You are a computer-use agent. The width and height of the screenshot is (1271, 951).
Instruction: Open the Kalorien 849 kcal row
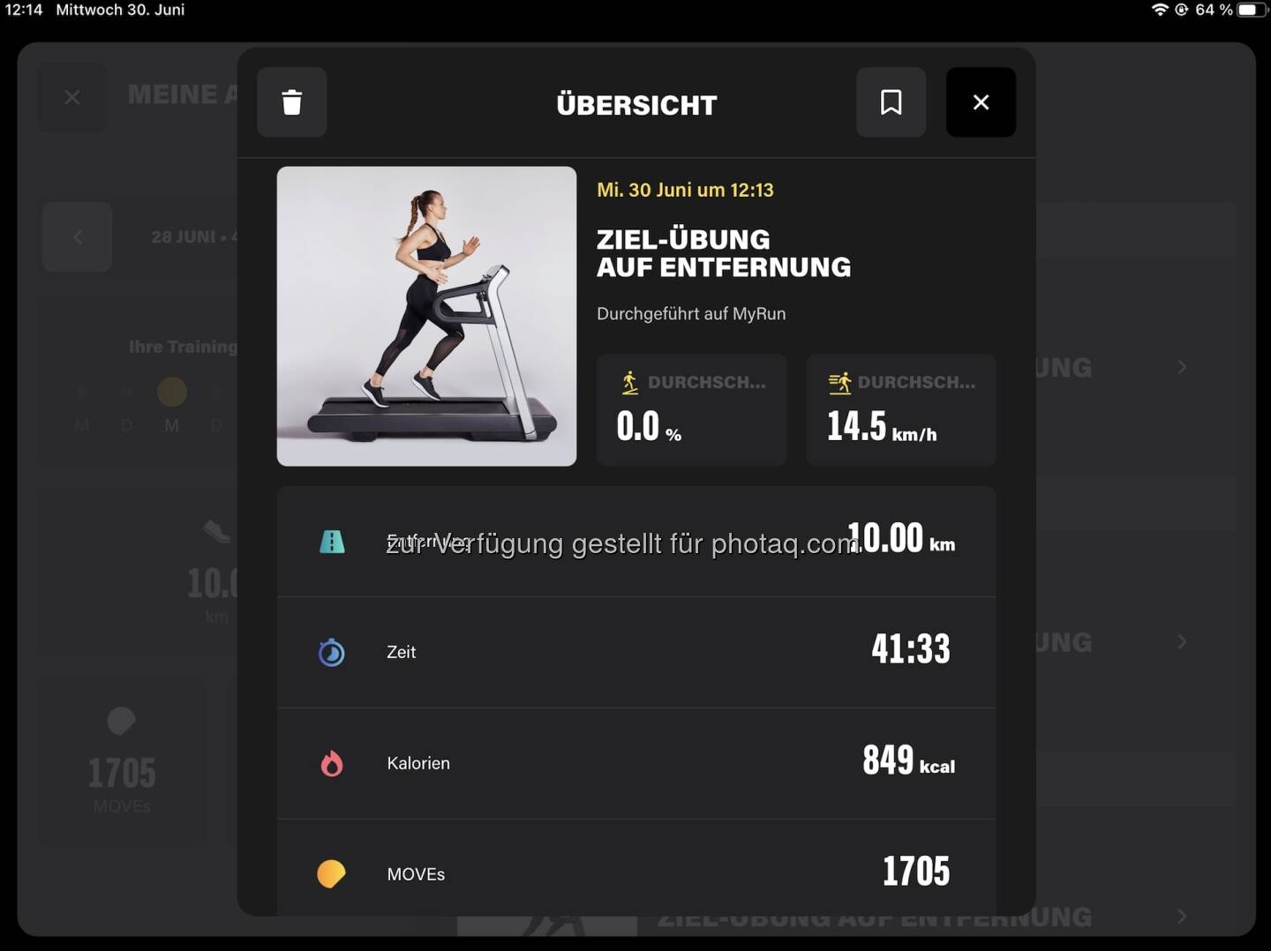pyautogui.click(x=635, y=763)
